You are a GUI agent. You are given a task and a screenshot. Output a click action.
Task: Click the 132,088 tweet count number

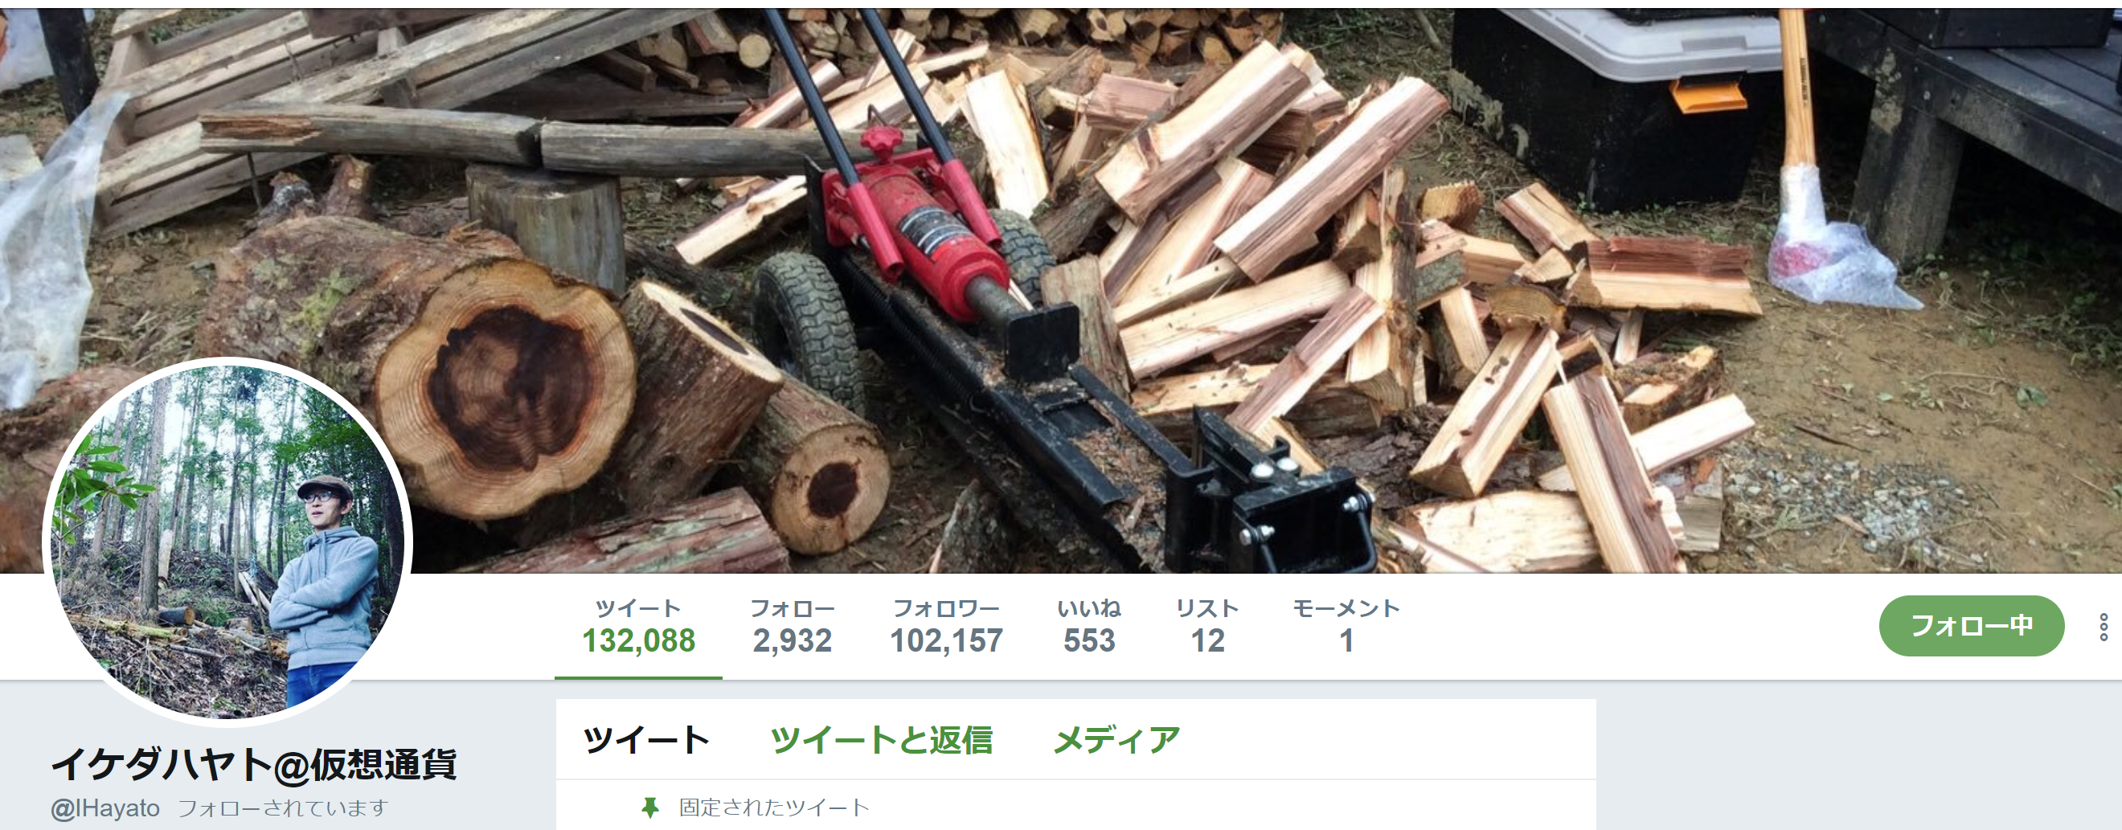coord(638,640)
